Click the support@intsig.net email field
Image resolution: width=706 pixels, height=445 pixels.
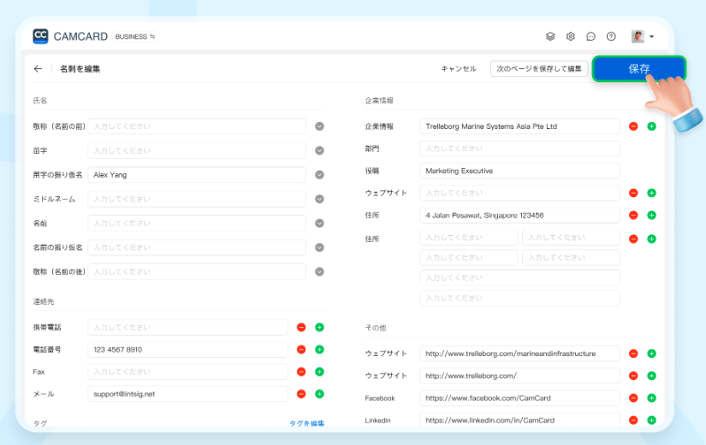point(187,395)
